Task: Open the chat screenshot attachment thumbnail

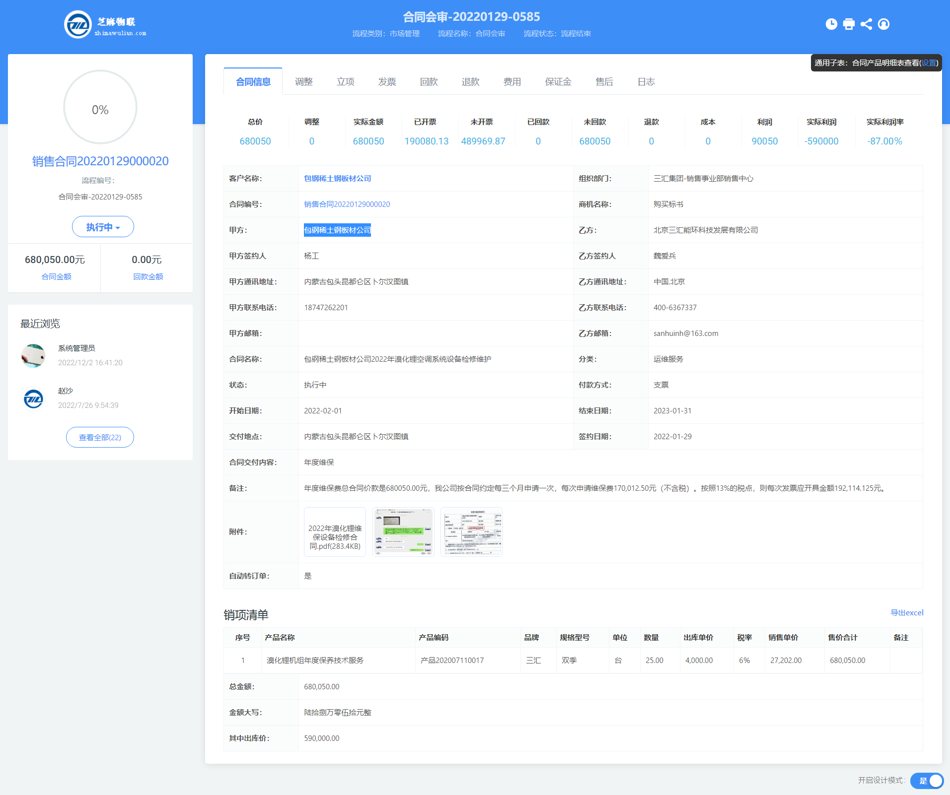Action: (x=403, y=532)
